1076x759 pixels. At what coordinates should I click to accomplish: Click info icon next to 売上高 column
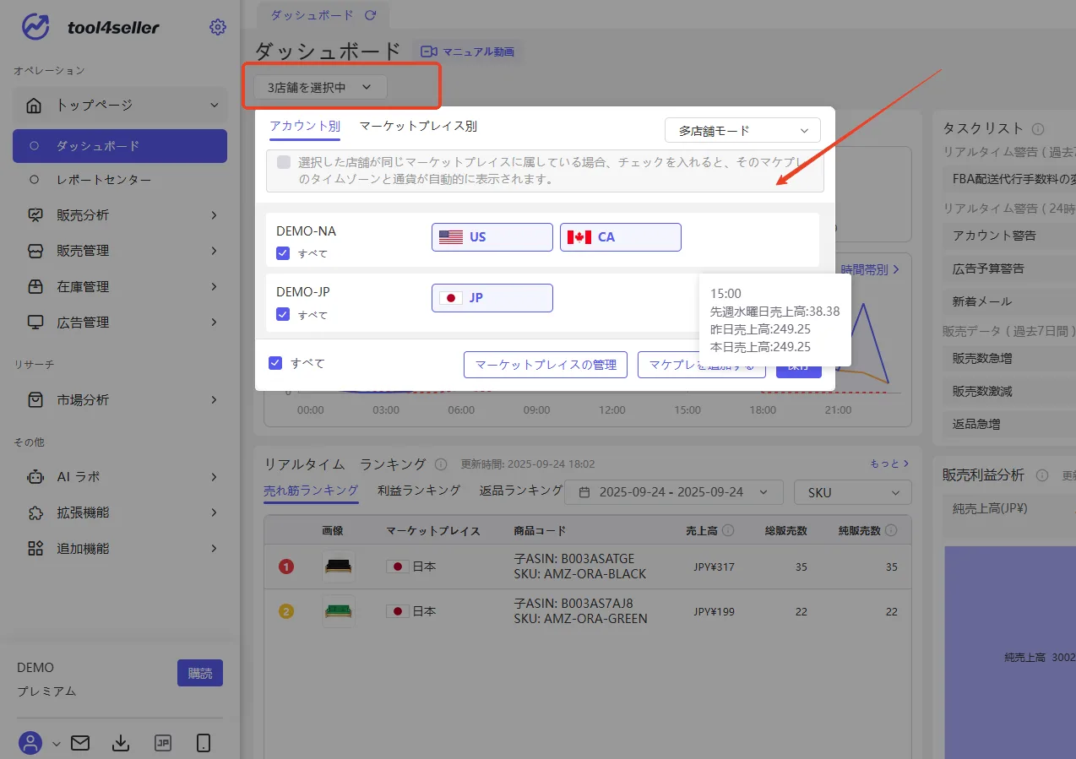pyautogui.click(x=728, y=531)
